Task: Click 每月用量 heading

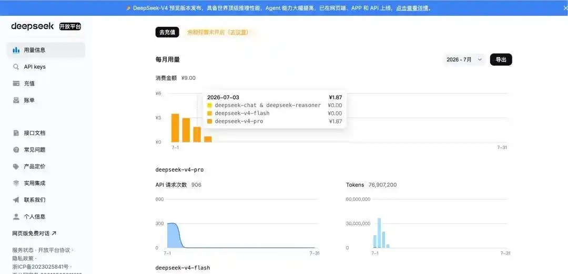Action: [168, 60]
